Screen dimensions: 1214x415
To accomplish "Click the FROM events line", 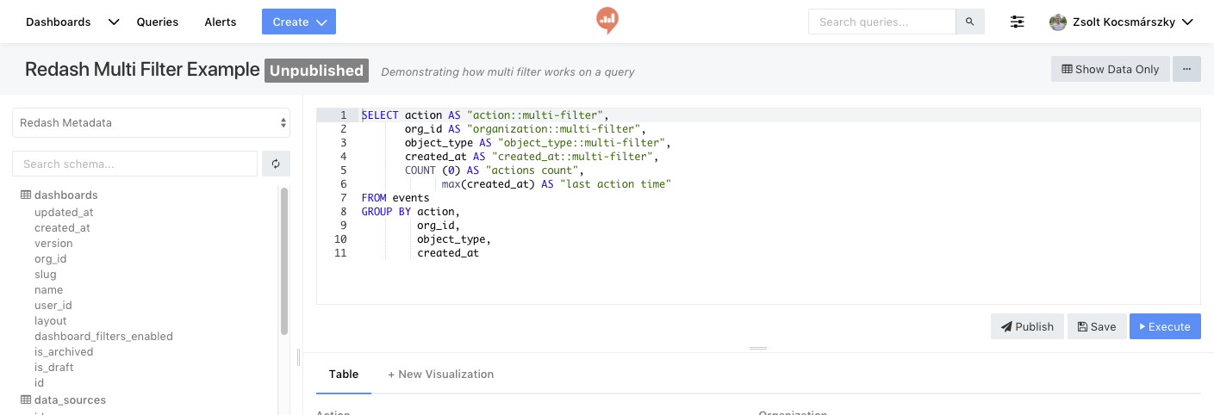I will coord(395,198).
